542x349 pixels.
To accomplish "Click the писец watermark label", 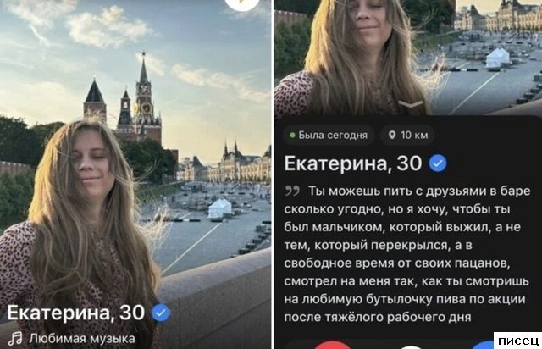I will point(517,341).
